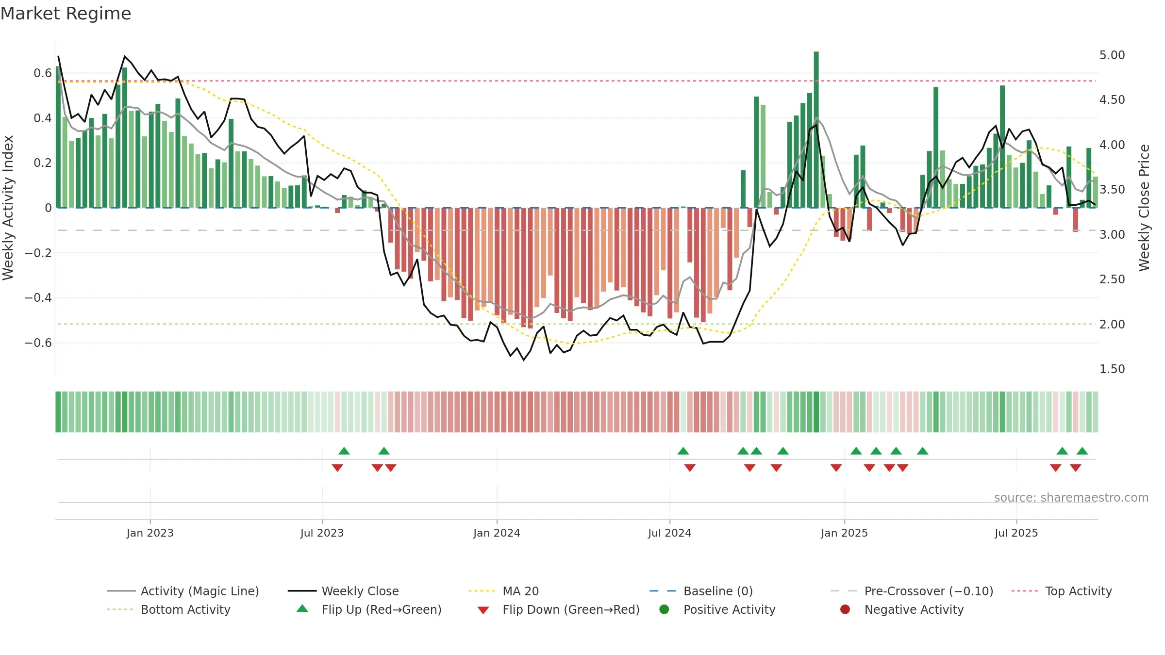Image resolution: width=1165 pixels, height=655 pixels.
Task: Click the −0.6 left axis tick label
Action: [x=38, y=343]
